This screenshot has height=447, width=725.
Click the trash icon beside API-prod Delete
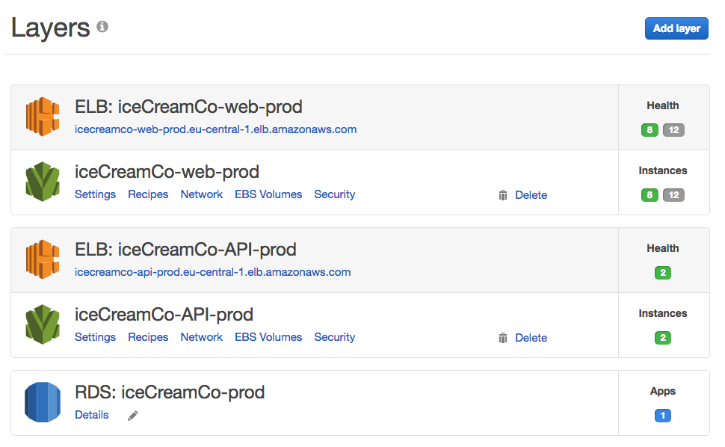[503, 338]
